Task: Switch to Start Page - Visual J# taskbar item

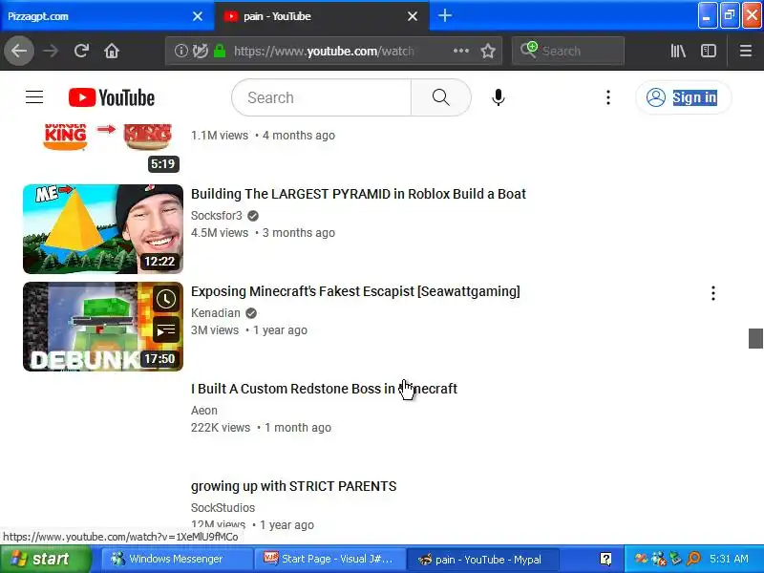Action: pyautogui.click(x=329, y=559)
